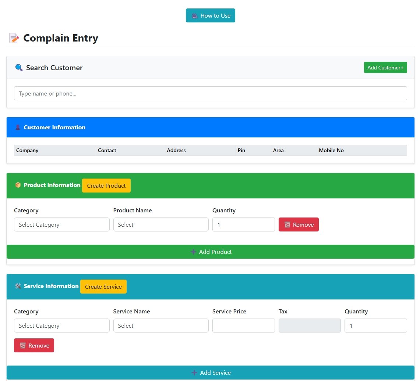Expand the service Select Category dropdown
This screenshot has width=420, height=381.
pyautogui.click(x=61, y=326)
